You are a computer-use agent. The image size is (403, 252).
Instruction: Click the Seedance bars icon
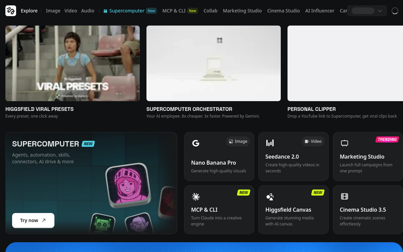(x=270, y=143)
